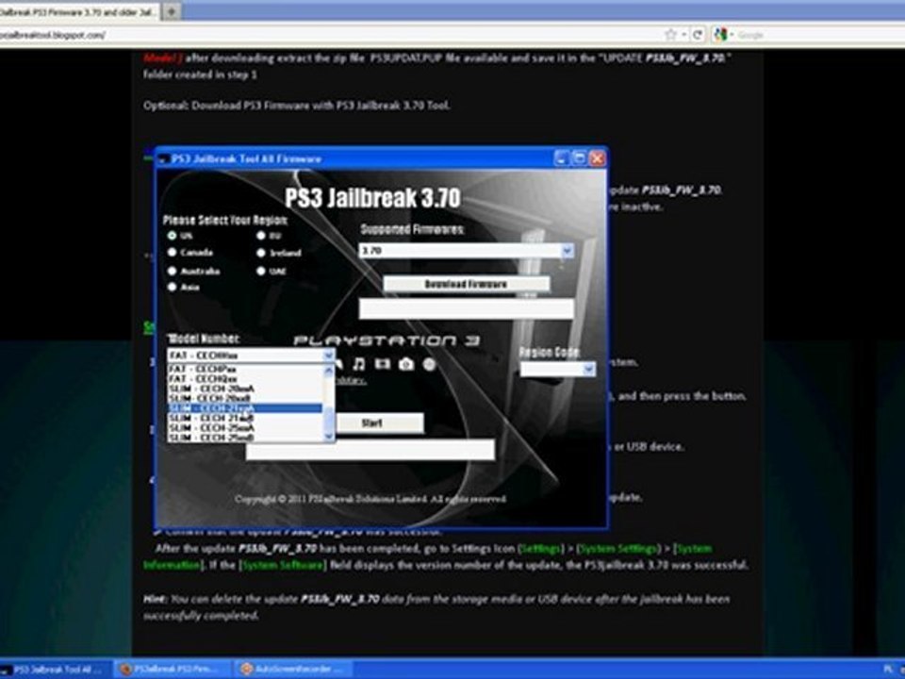Click the round network globe icon
This screenshot has width=905, height=679.
tap(430, 364)
